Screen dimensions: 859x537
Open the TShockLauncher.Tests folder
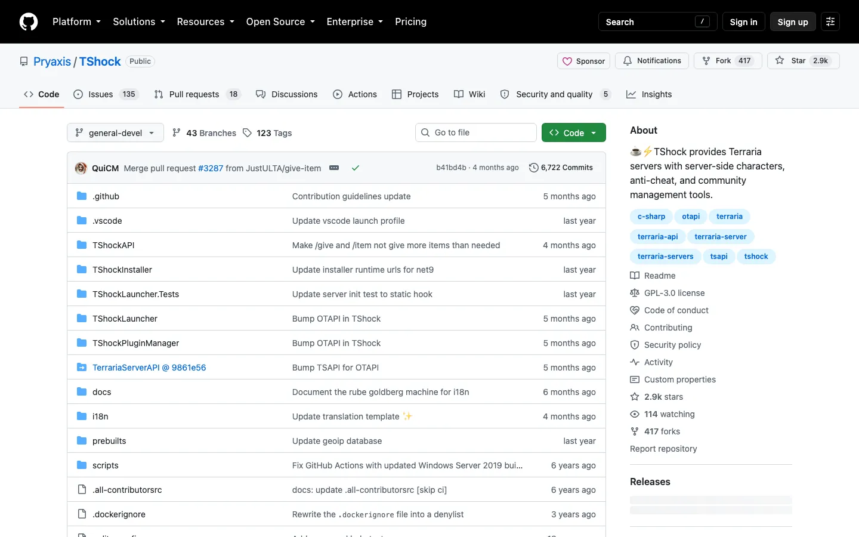click(x=135, y=294)
